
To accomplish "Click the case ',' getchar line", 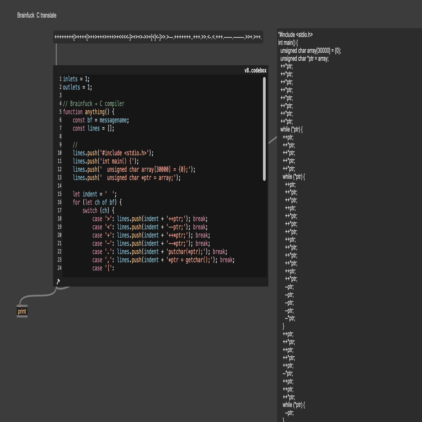I will 163,260.
